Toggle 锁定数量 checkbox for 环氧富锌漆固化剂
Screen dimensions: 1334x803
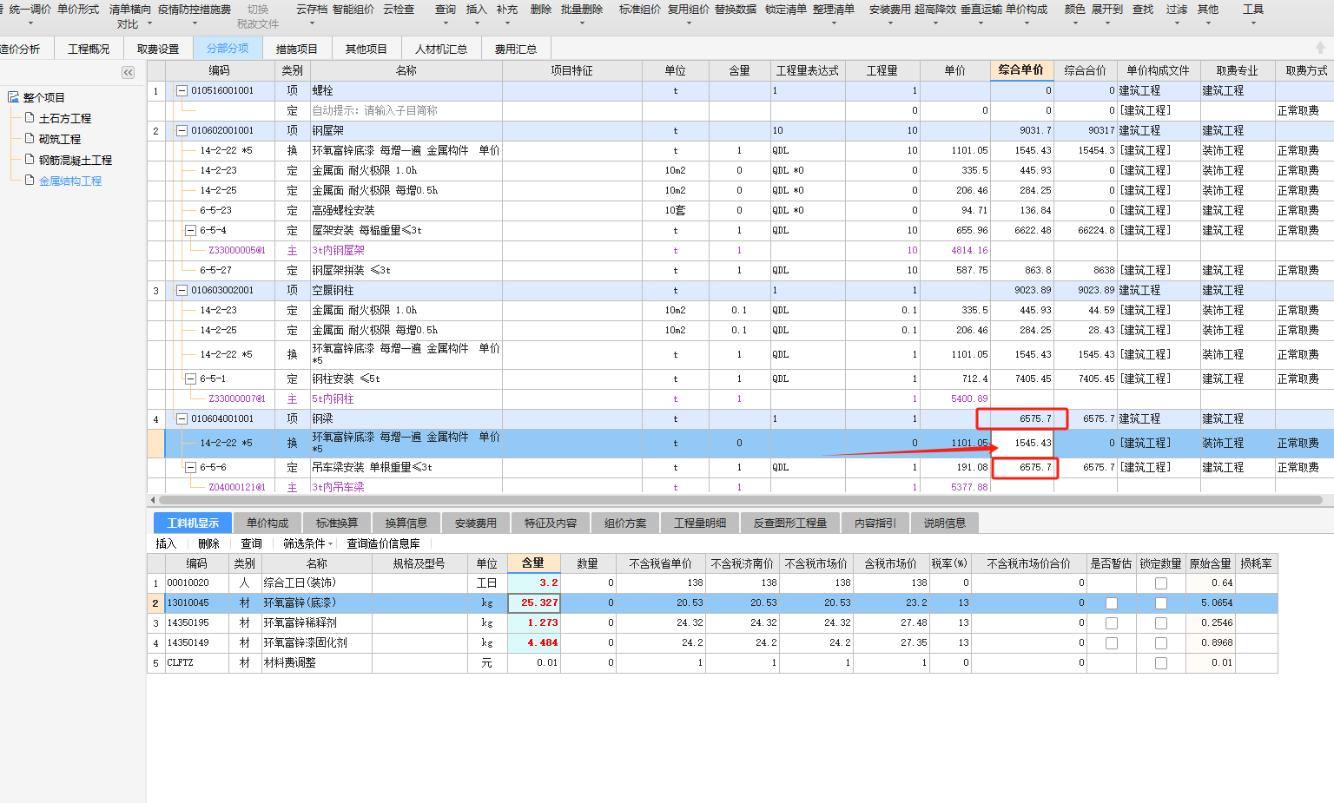(x=1161, y=643)
